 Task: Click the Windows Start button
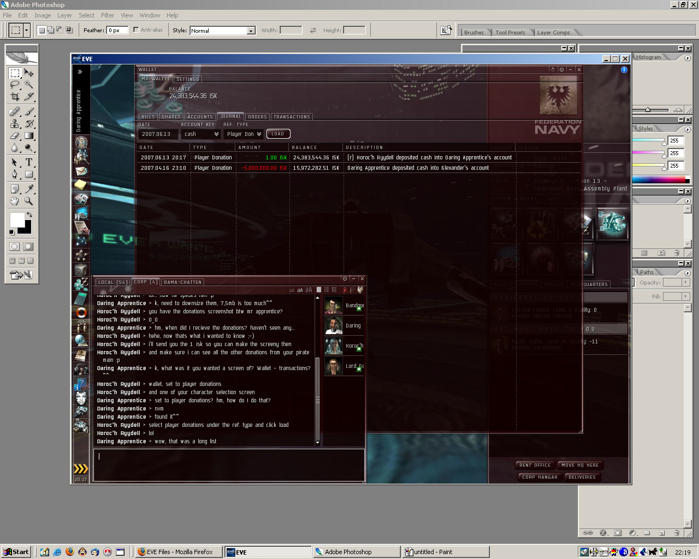click(x=16, y=552)
